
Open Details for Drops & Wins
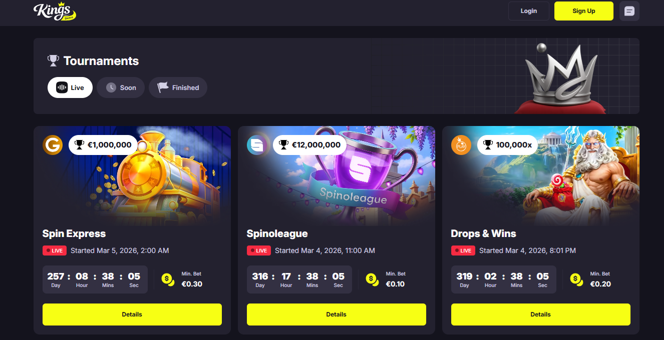click(541, 314)
